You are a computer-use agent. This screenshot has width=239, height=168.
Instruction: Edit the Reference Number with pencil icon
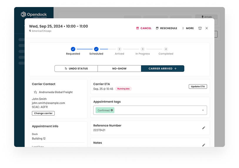(x=203, y=128)
